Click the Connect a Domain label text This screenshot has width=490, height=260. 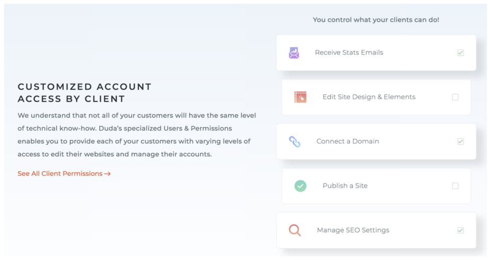347,141
